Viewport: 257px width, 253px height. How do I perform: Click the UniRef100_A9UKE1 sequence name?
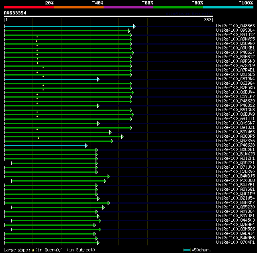235,48
